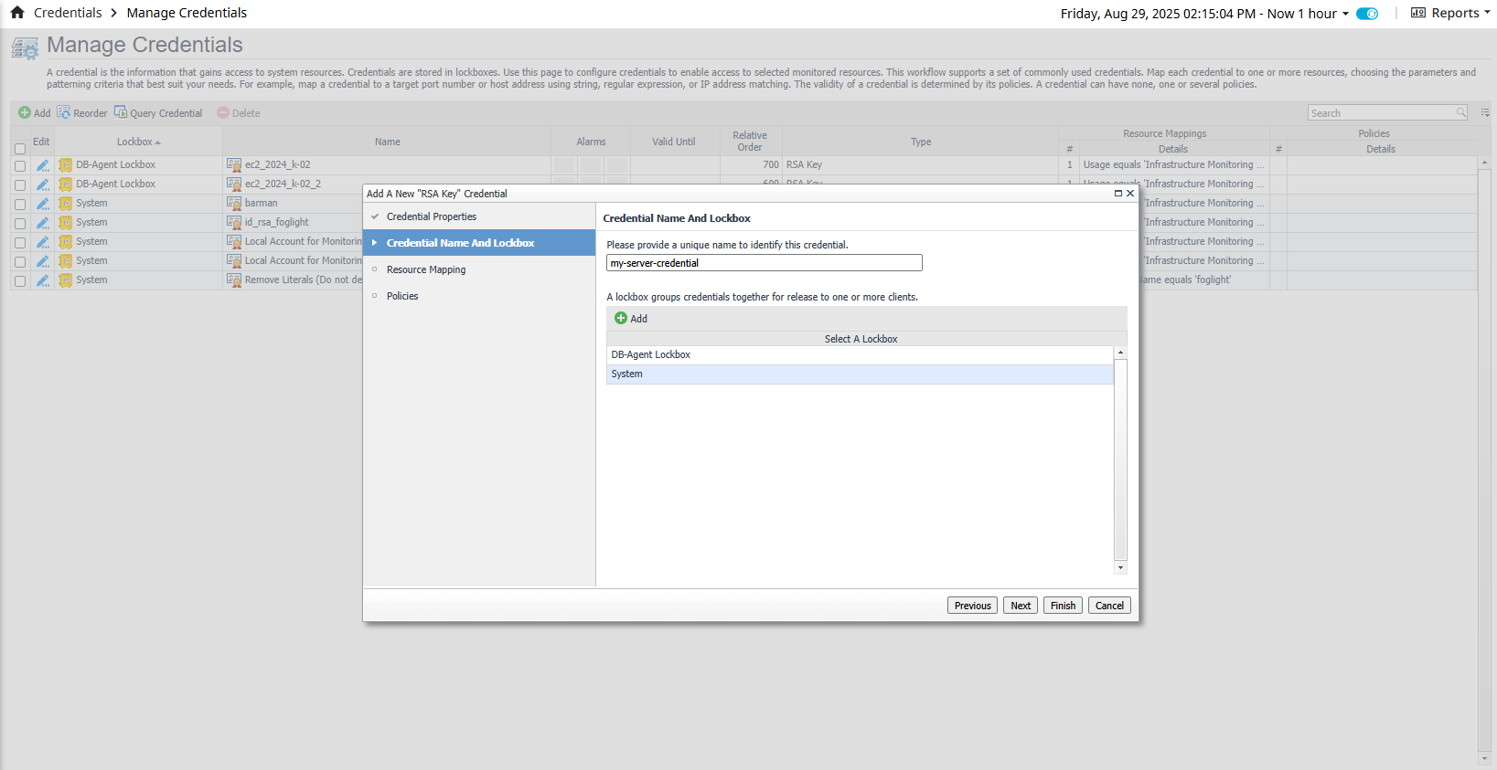
Task: Check the select-all checkbox in table header
Action: click(x=20, y=149)
